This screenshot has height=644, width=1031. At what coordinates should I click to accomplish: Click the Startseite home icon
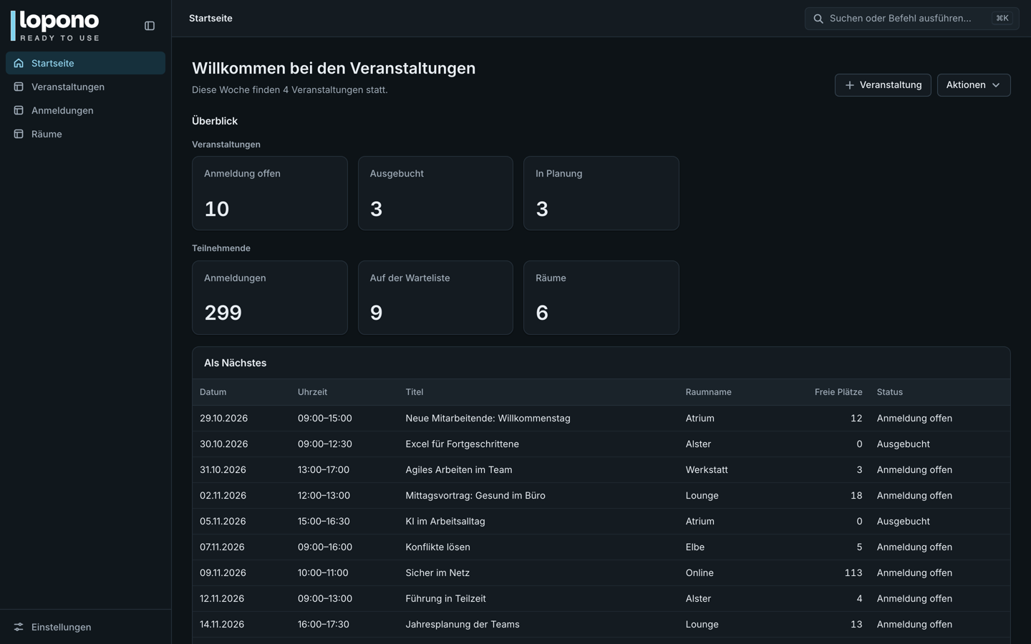tap(19, 63)
